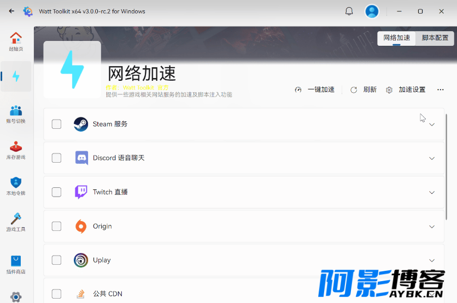Image resolution: width=457 pixels, height=303 pixels.
Task: Click the large lightning bolt tile
Action: [x=72, y=69]
